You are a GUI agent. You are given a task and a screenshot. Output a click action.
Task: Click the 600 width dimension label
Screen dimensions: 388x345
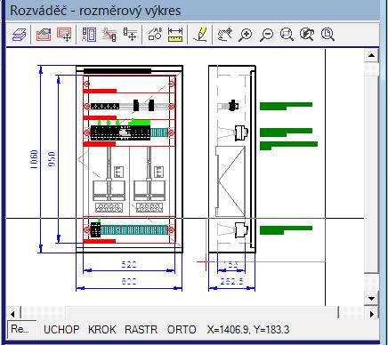point(129,281)
